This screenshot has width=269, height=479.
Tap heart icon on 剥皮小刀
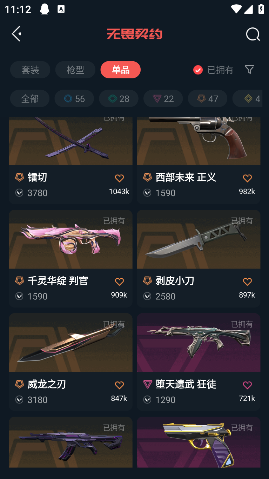(x=247, y=282)
